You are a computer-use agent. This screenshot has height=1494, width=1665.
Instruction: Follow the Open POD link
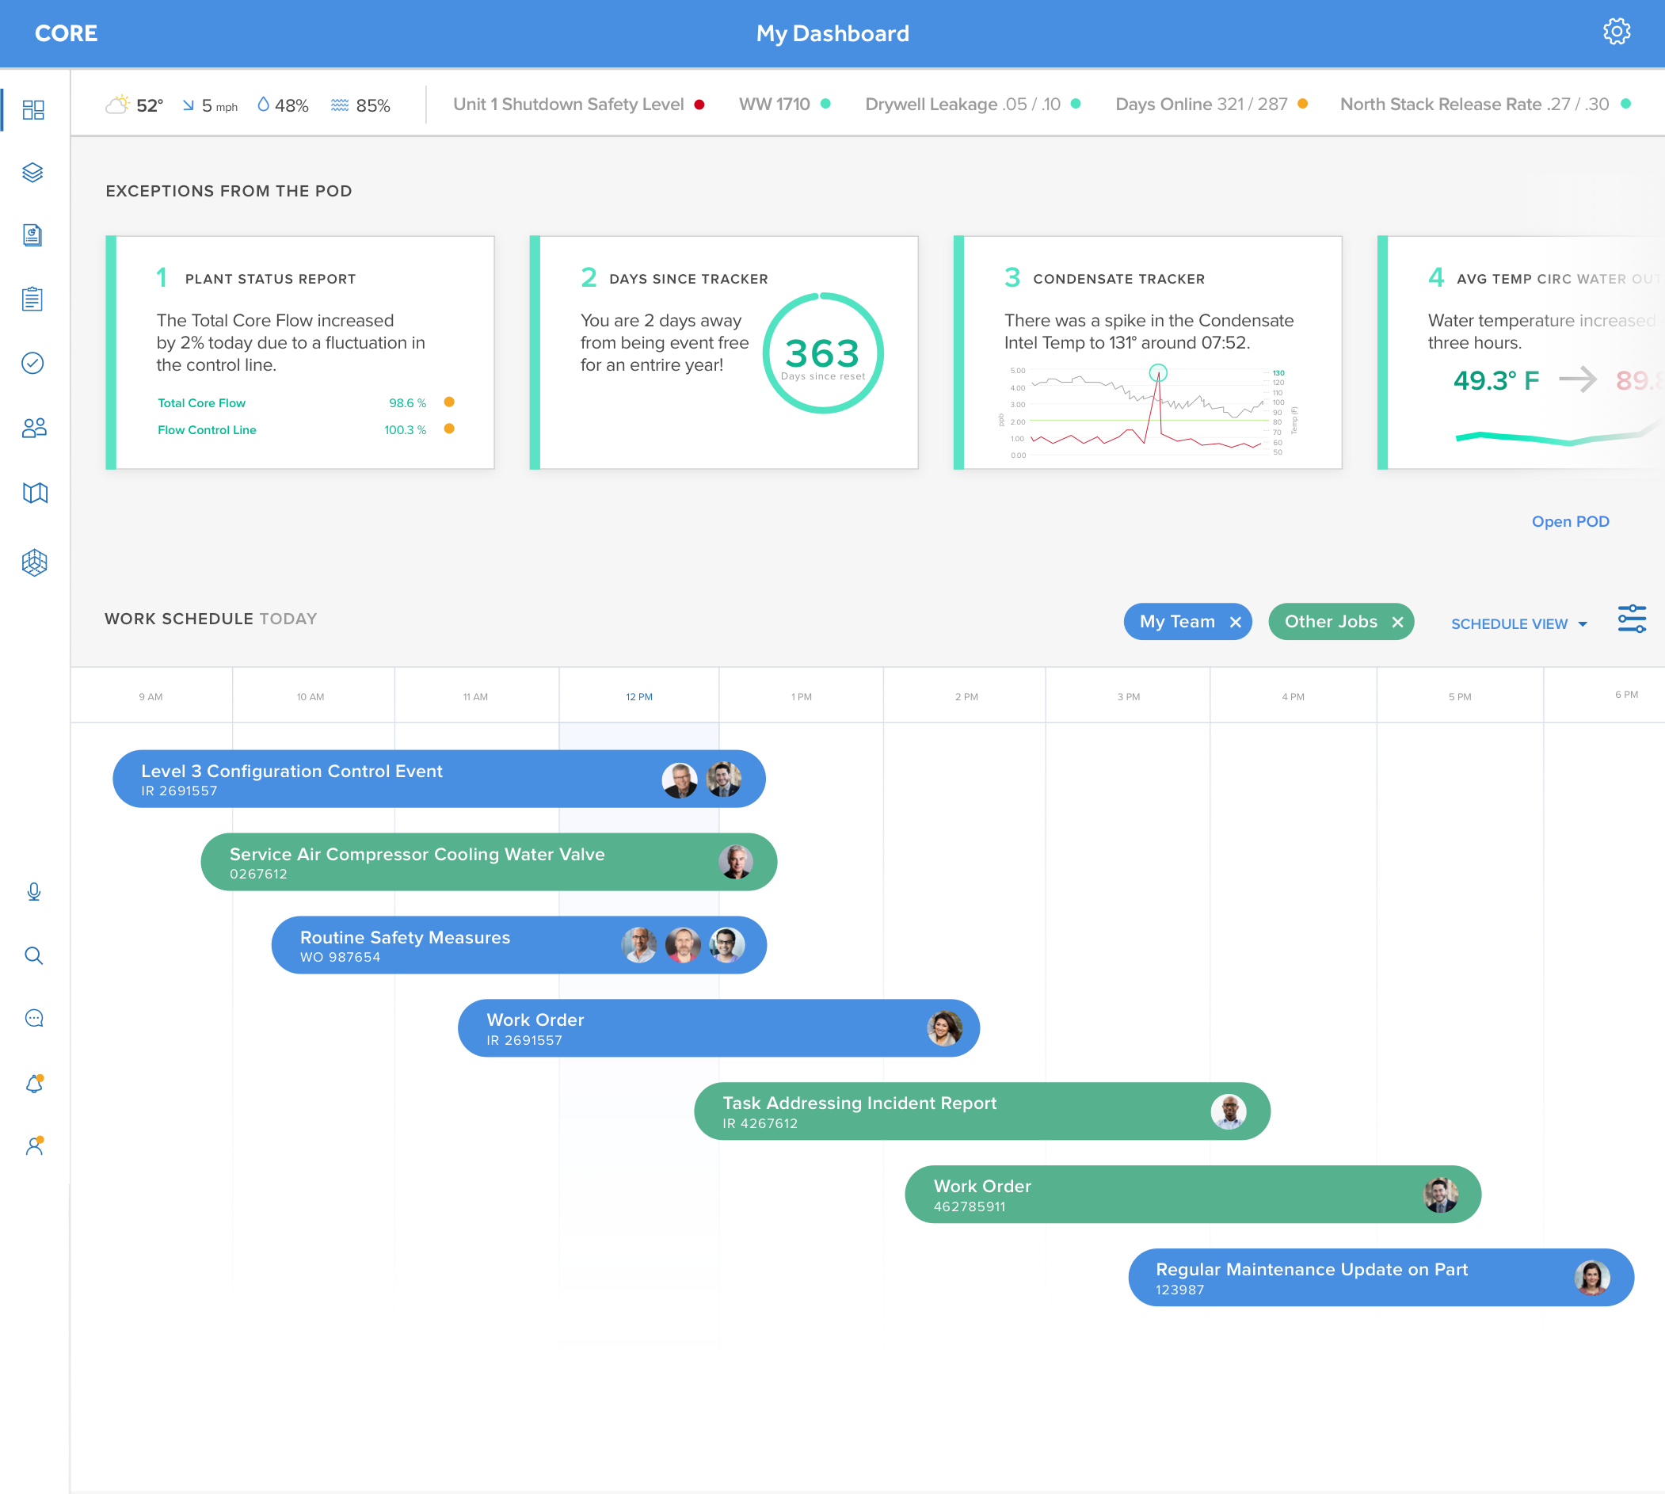tap(1570, 521)
